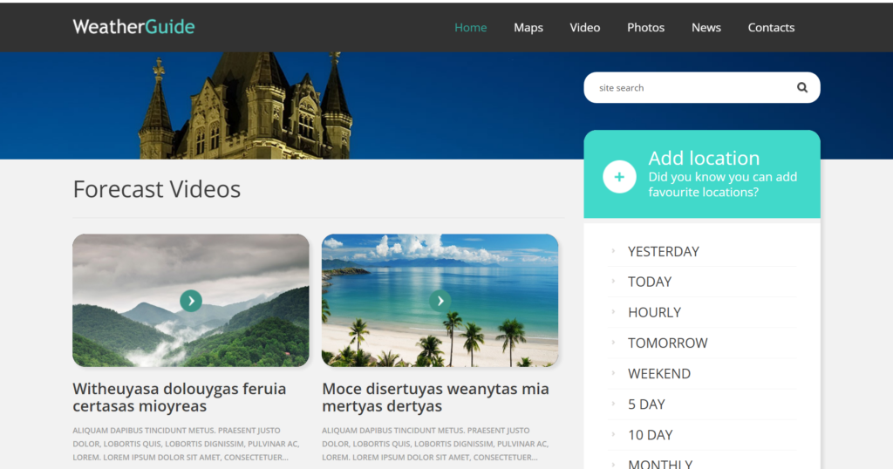The image size is (893, 469).
Task: Select description text under Moce article
Action: coord(435,444)
